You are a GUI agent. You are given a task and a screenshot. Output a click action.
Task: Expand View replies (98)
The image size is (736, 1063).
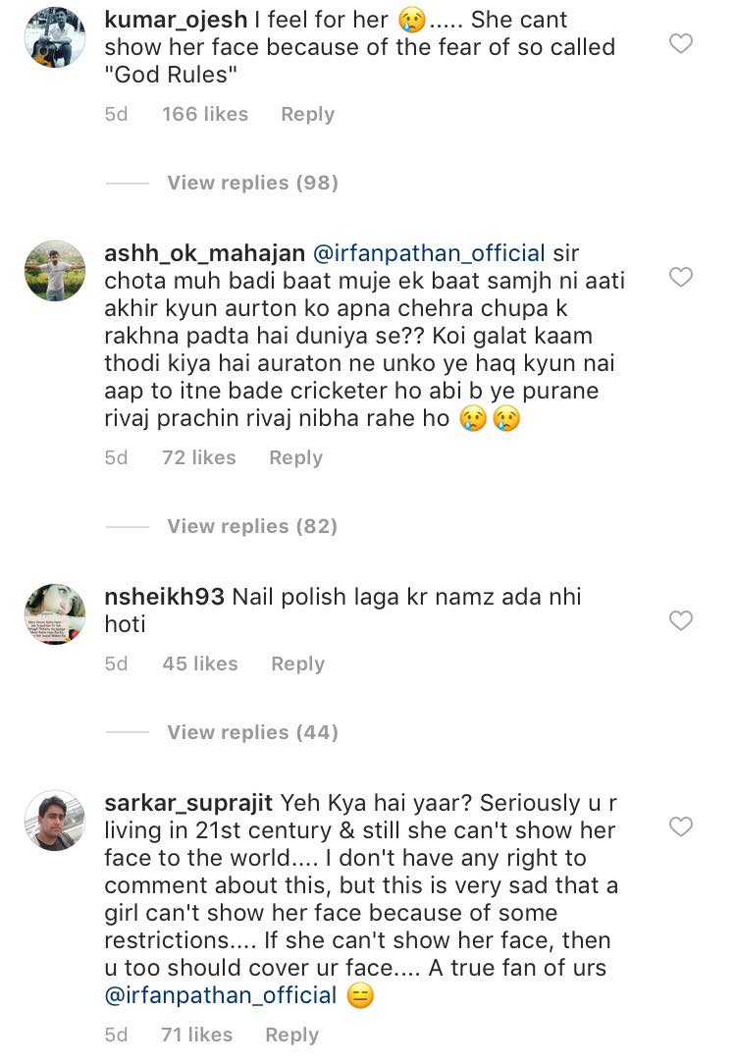[252, 183]
